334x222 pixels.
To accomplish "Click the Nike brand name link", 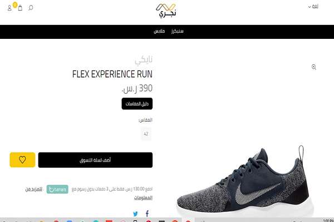I will coord(144,60).
